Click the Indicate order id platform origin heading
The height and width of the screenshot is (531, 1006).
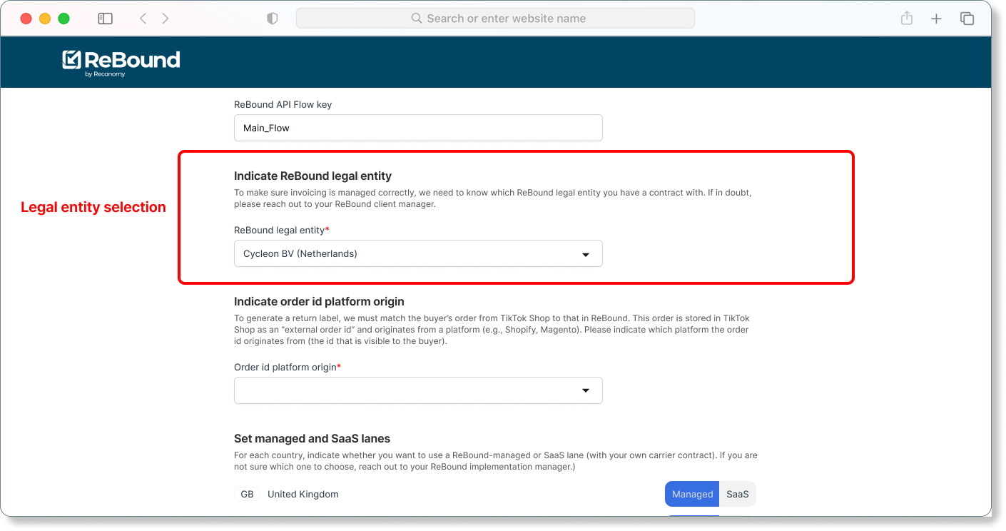point(319,301)
